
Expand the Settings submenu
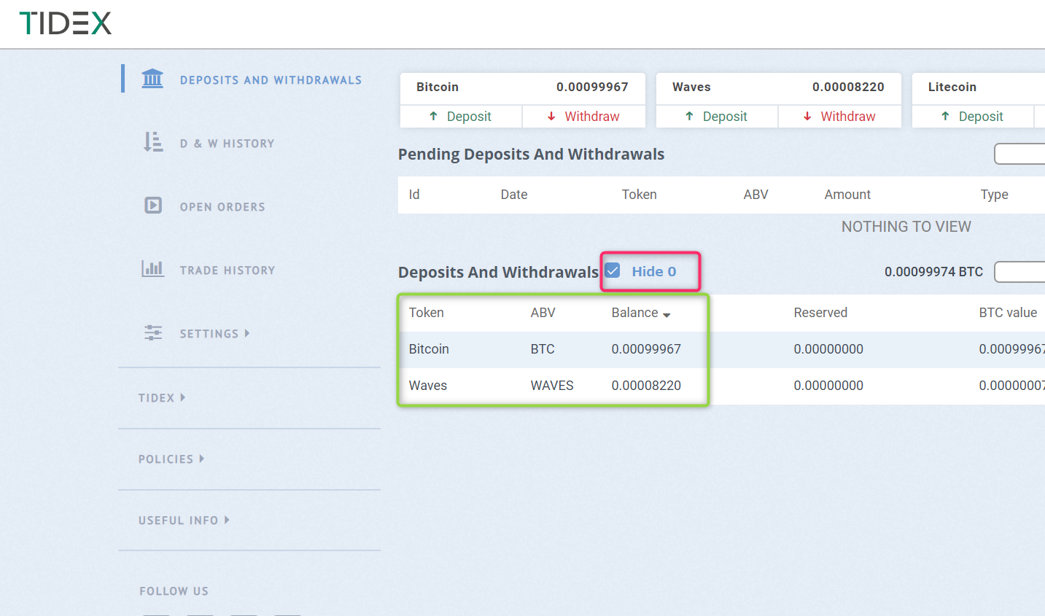(215, 334)
